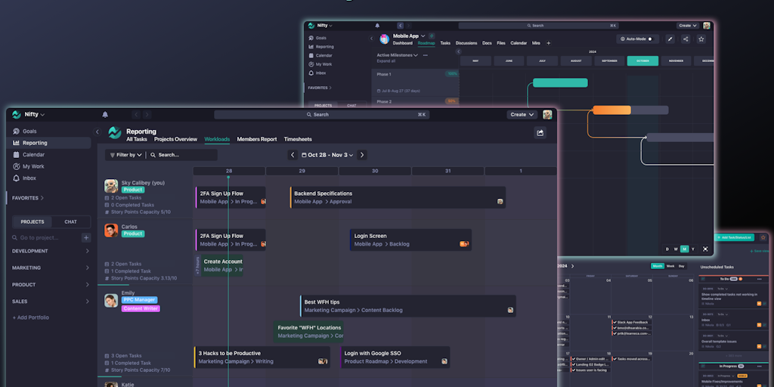This screenshot has height=387, width=774.
Task: Click the share icon in the Mobile App roadmap window
Action: pos(686,39)
